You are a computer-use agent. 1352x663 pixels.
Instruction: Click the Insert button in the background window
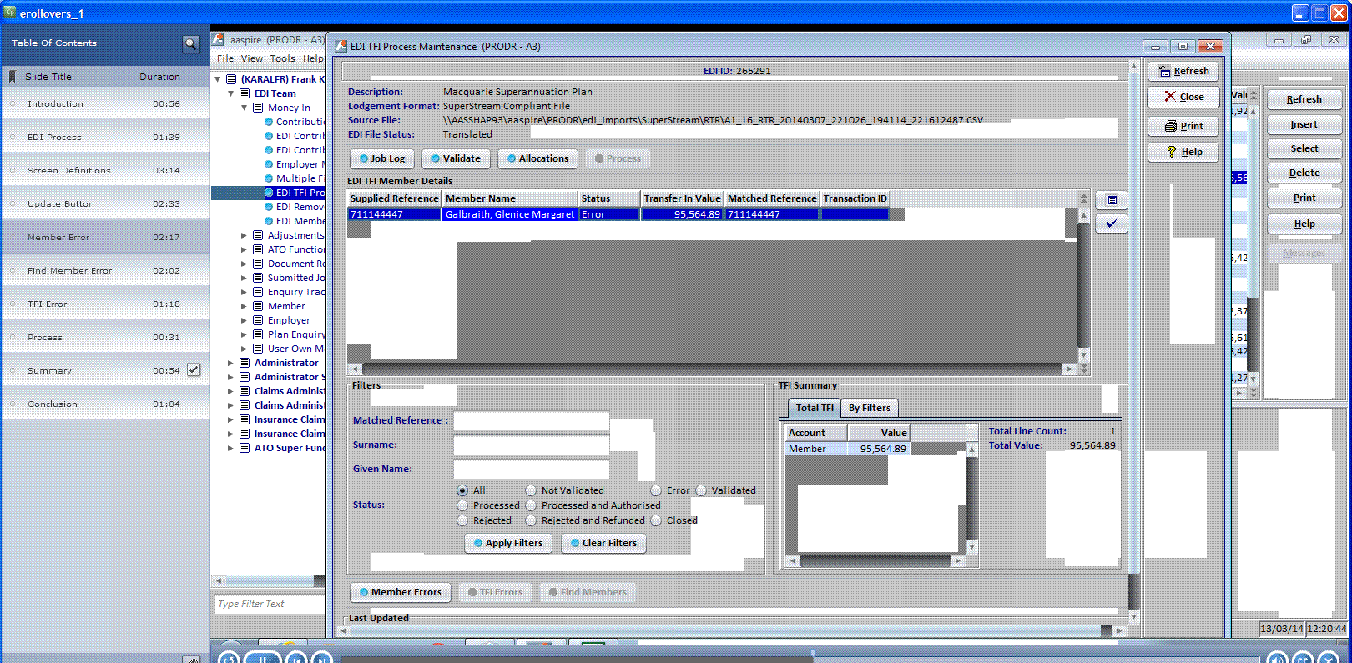pyautogui.click(x=1304, y=124)
